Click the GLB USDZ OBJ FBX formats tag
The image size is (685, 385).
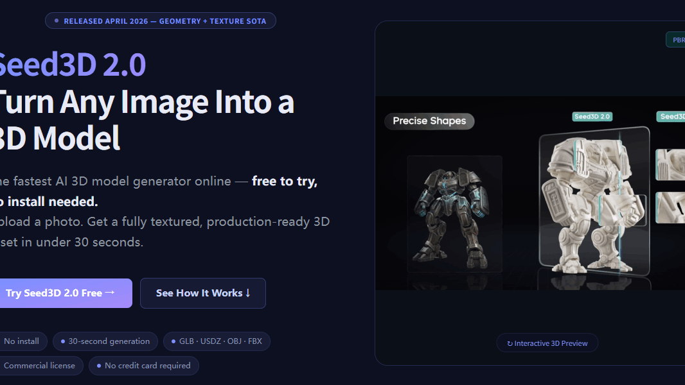[217, 341]
